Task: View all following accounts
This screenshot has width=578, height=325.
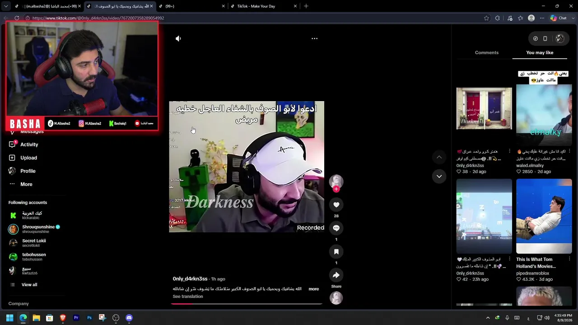Action: (29, 285)
